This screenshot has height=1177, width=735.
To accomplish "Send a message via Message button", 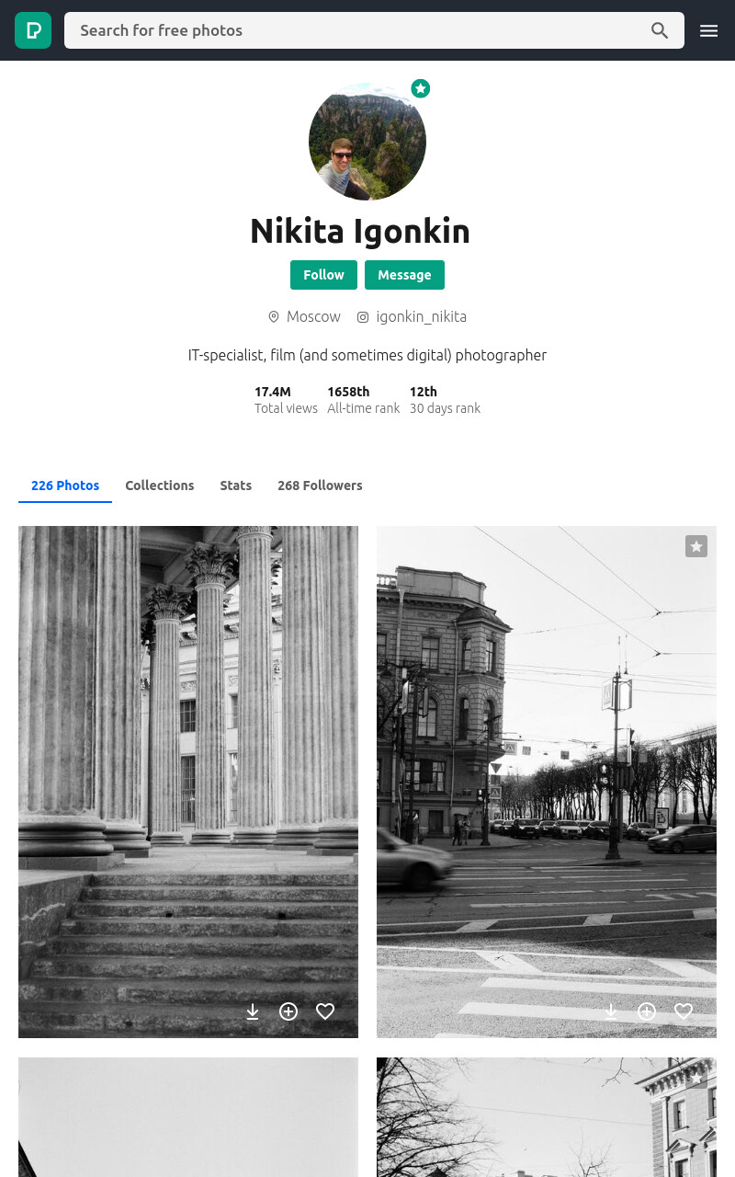I will coord(404,275).
